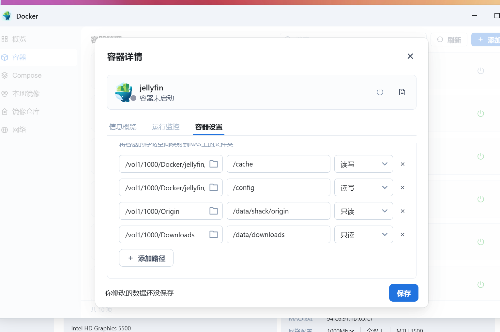Click the blue 保存 button

pos(404,293)
